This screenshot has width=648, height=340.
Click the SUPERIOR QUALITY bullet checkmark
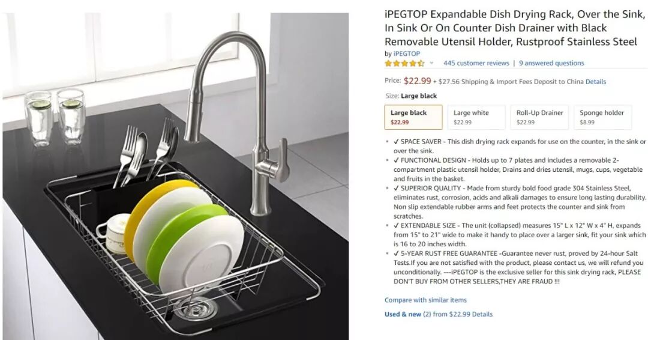pyautogui.click(x=397, y=188)
